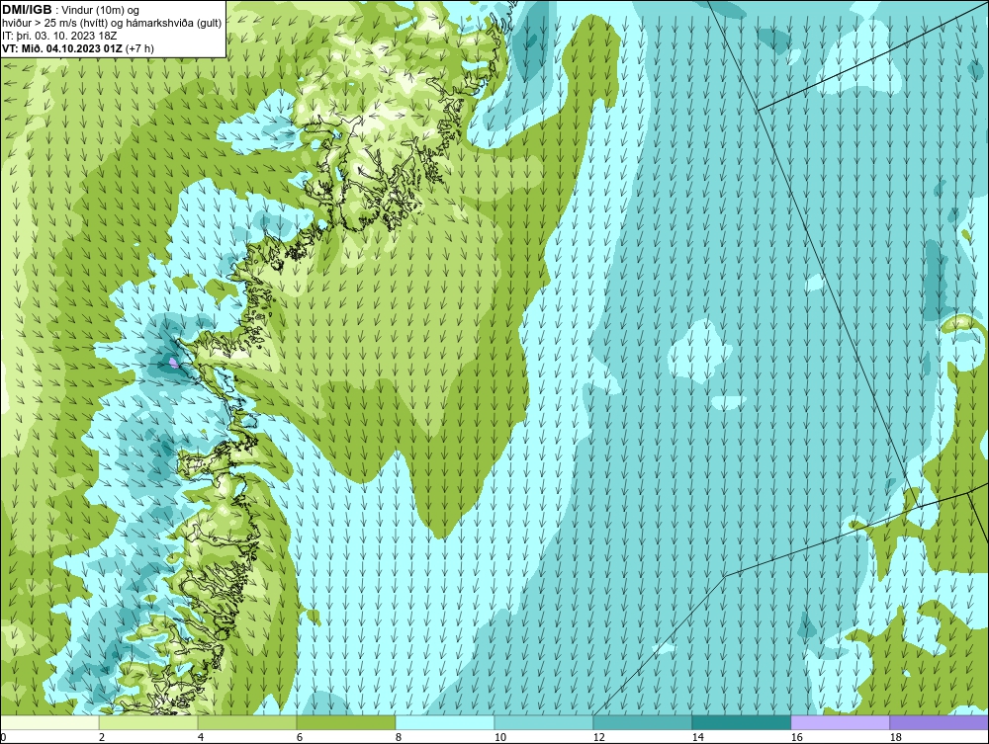Click the 'VT: Mið. 04.10.2023 01Z' valid time

pyautogui.click(x=63, y=47)
